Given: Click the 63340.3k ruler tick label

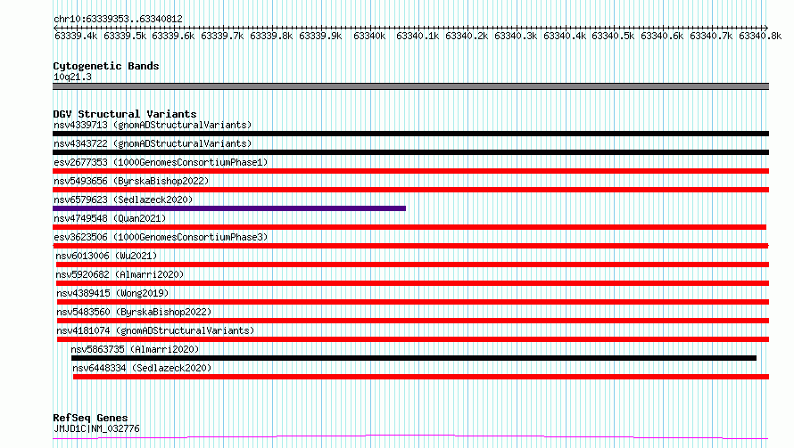Looking at the screenshot, I should click(x=516, y=36).
